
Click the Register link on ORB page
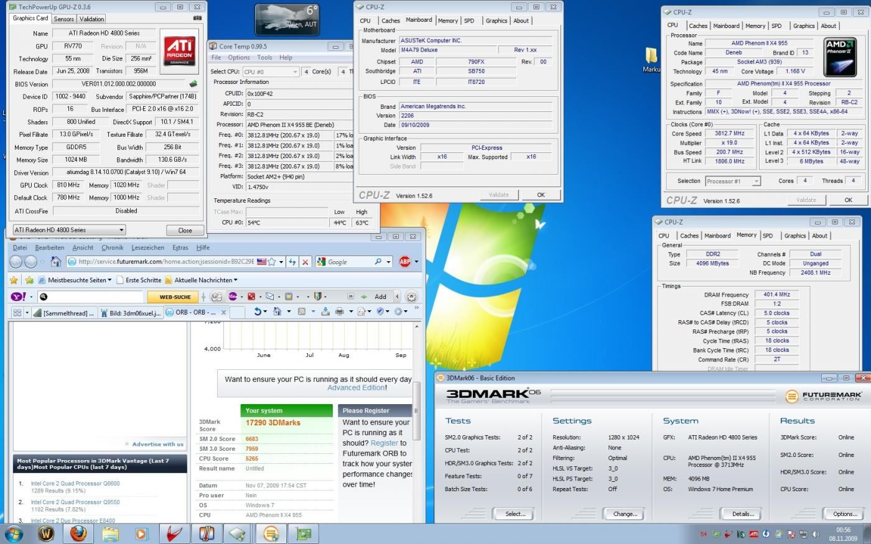click(x=384, y=443)
